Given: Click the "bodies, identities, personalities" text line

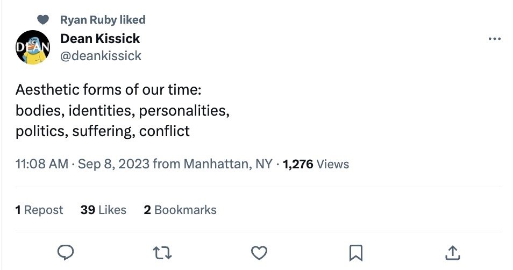Looking at the screenshot, I should point(123,111).
